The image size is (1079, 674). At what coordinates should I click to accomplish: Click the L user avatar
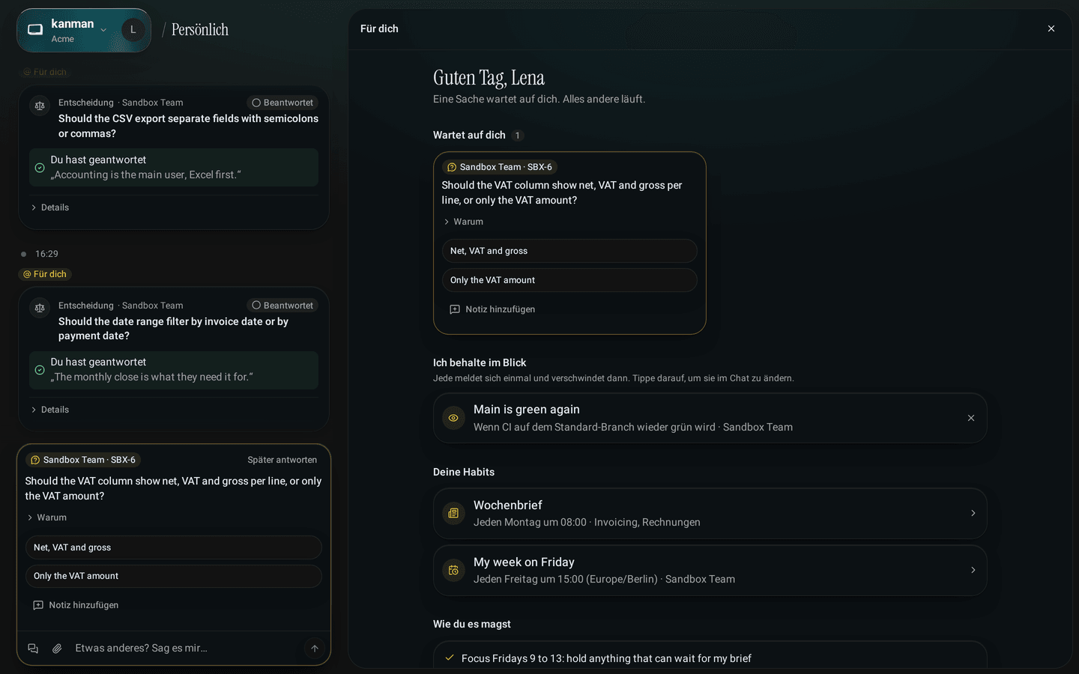click(133, 30)
